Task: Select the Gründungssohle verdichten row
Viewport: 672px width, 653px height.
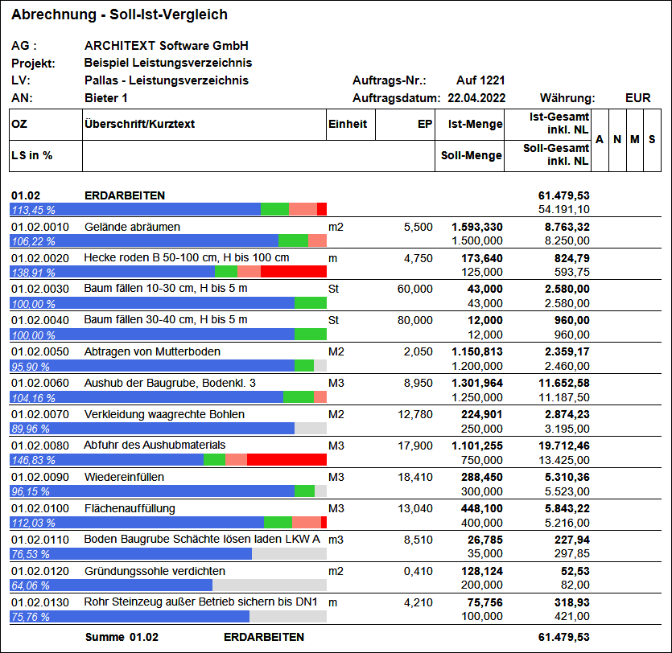Action: point(335,577)
